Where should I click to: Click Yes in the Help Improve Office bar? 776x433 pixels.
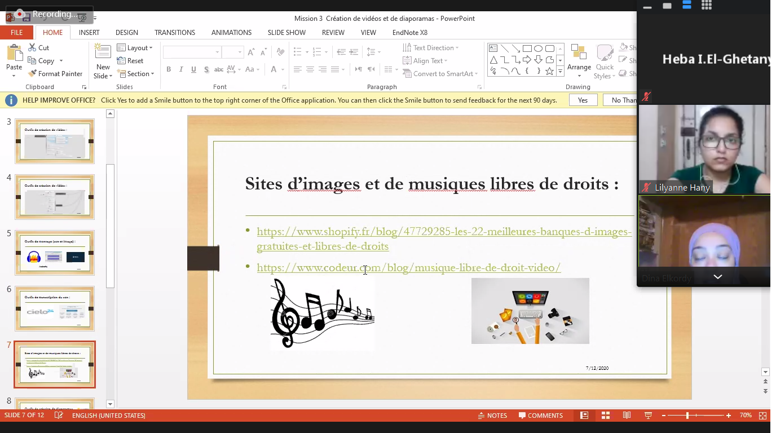[x=583, y=100]
